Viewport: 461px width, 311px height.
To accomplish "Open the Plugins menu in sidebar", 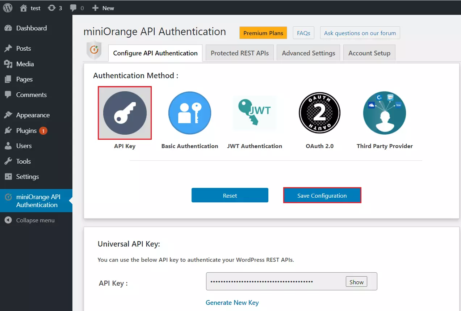I will [26, 130].
